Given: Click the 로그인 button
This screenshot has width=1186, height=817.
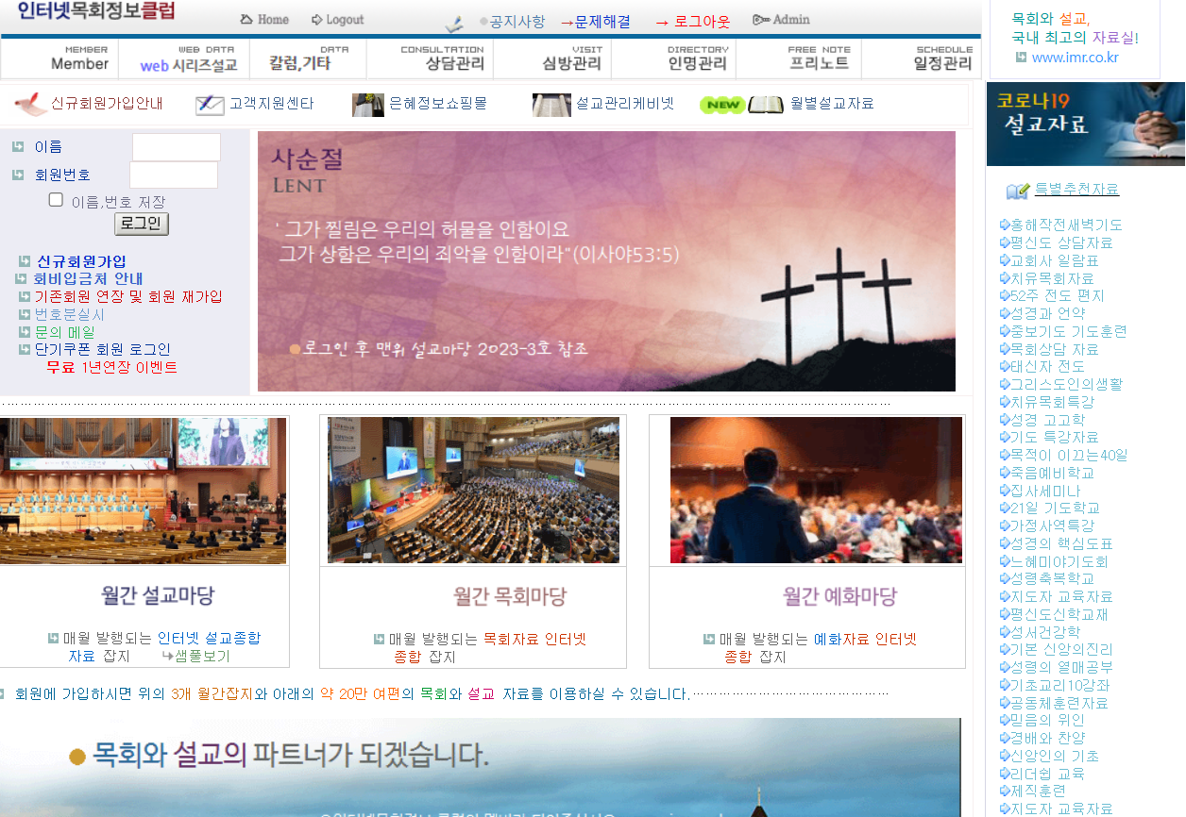Looking at the screenshot, I should pyautogui.click(x=141, y=224).
